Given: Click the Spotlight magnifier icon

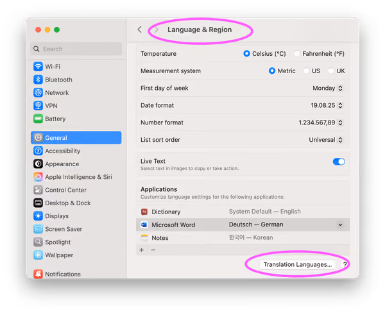Looking at the screenshot, I should [38, 242].
